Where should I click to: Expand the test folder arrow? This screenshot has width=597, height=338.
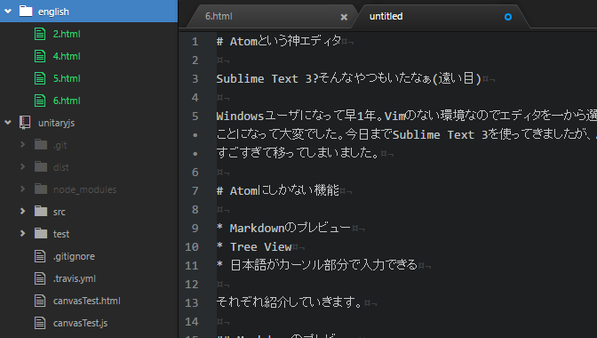pos(22,234)
